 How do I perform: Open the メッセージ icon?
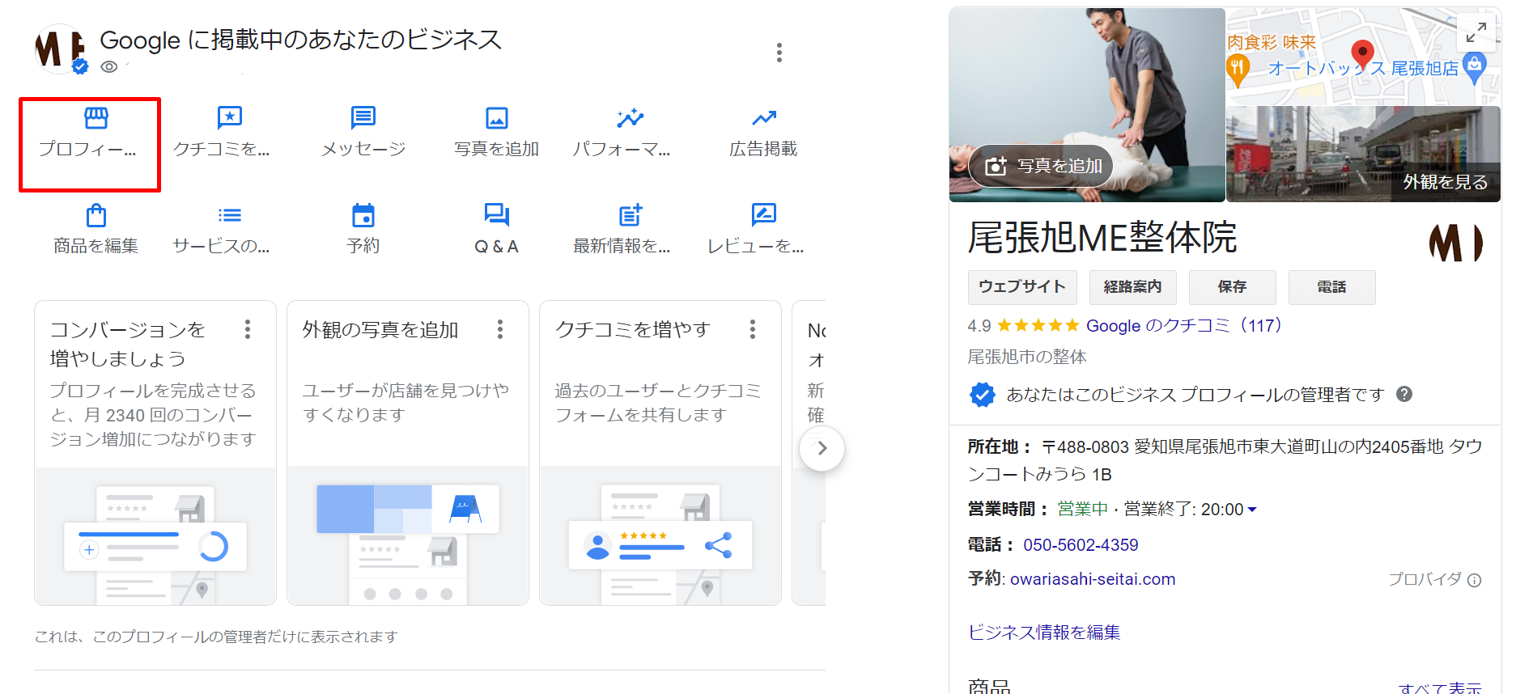(363, 118)
